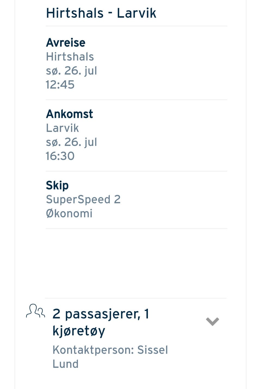Click the divider line below Økonomi
261x389 pixels.
coord(136,229)
